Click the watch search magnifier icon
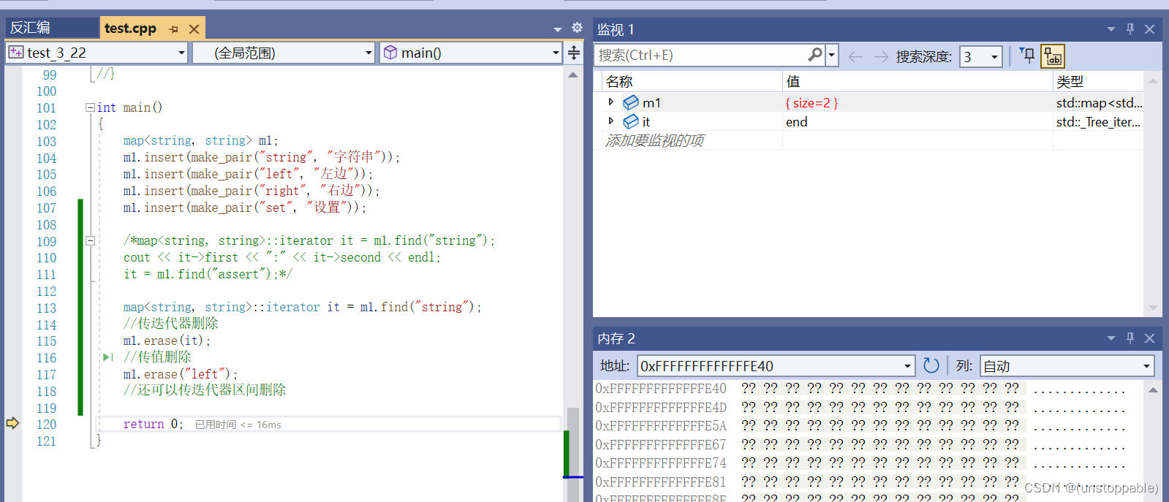Screen dimensions: 1169x502 click(815, 55)
